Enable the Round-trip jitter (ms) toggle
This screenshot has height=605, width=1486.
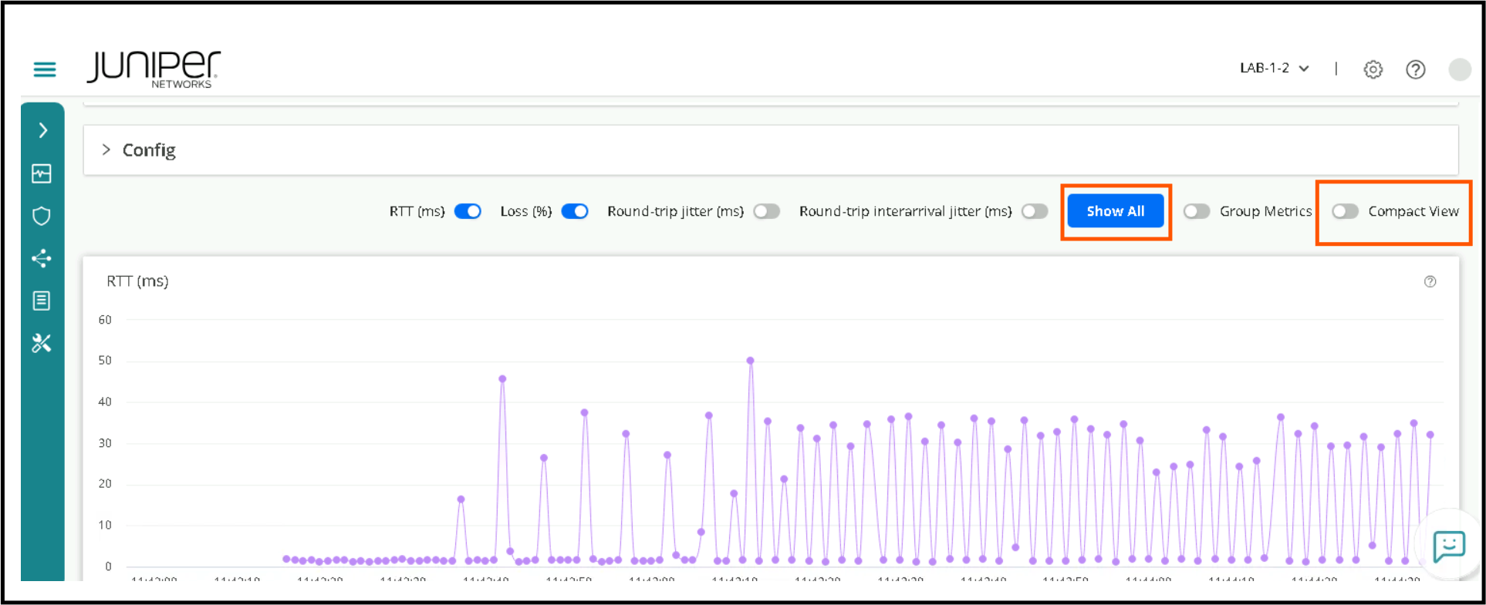click(766, 211)
